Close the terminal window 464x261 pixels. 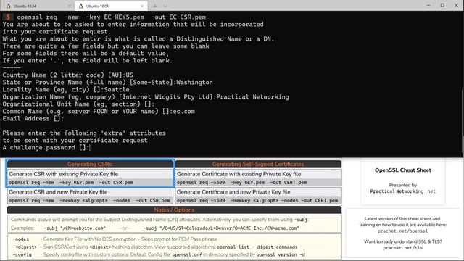[x=456, y=5]
